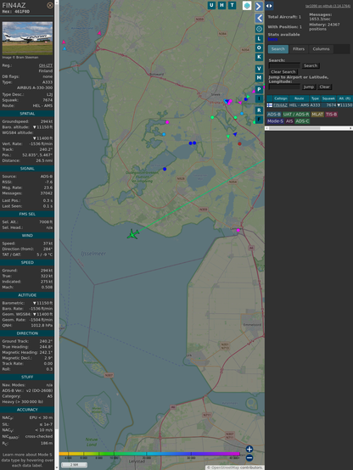Screen dimensions: 353x470
Task: Toggle sidebar width double-arrow icon
Action: [269, 6]
